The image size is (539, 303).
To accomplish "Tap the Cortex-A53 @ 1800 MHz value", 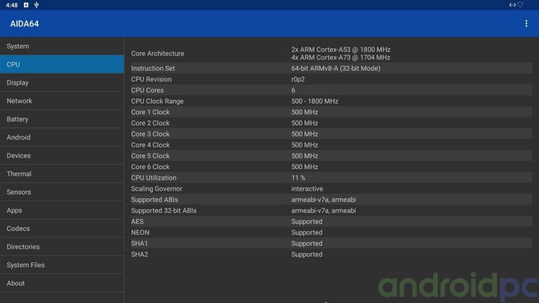I will pyautogui.click(x=341, y=50).
